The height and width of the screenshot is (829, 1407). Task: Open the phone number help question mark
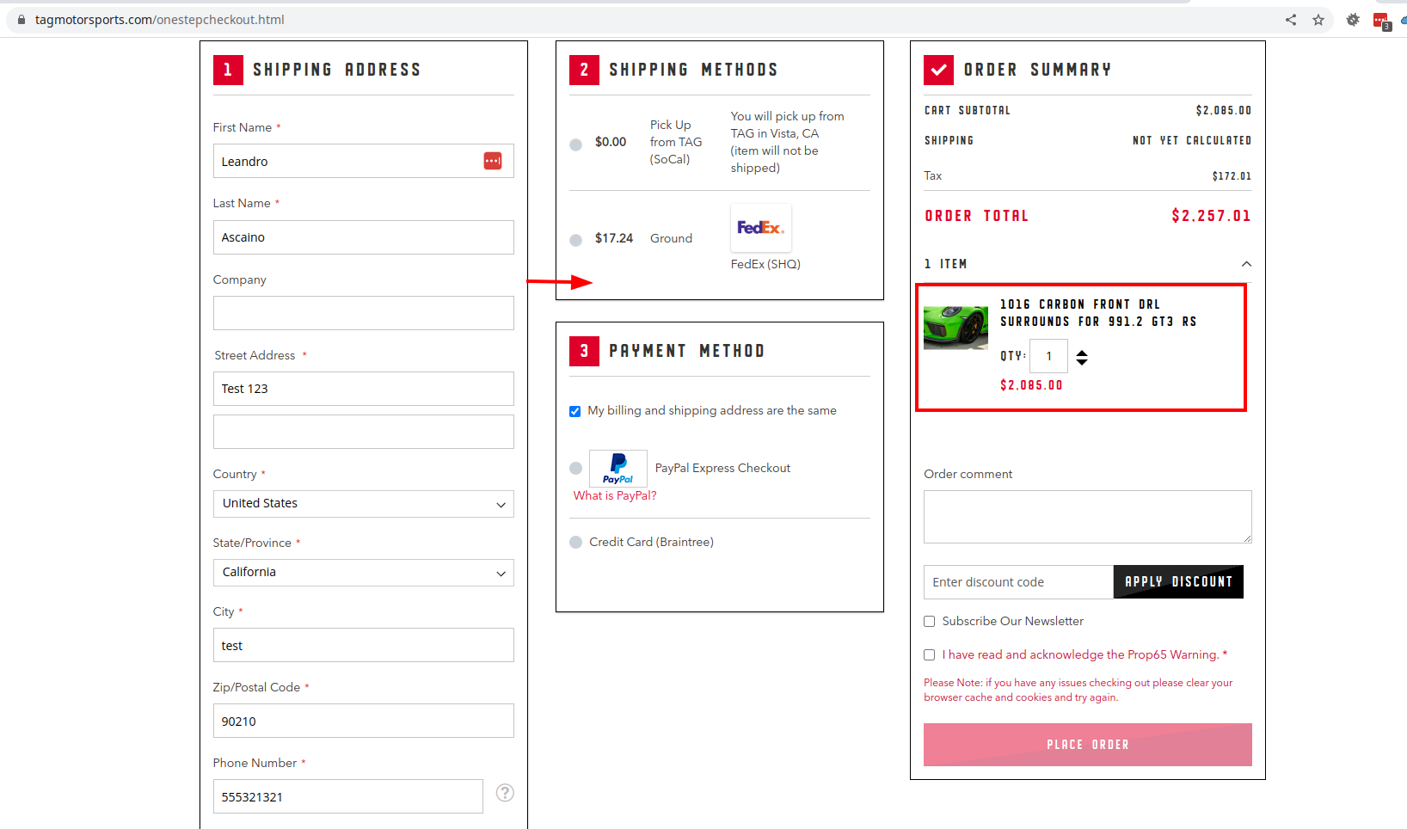[x=505, y=793]
